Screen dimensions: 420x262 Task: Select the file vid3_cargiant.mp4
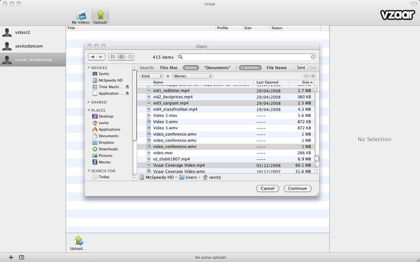coord(171,103)
